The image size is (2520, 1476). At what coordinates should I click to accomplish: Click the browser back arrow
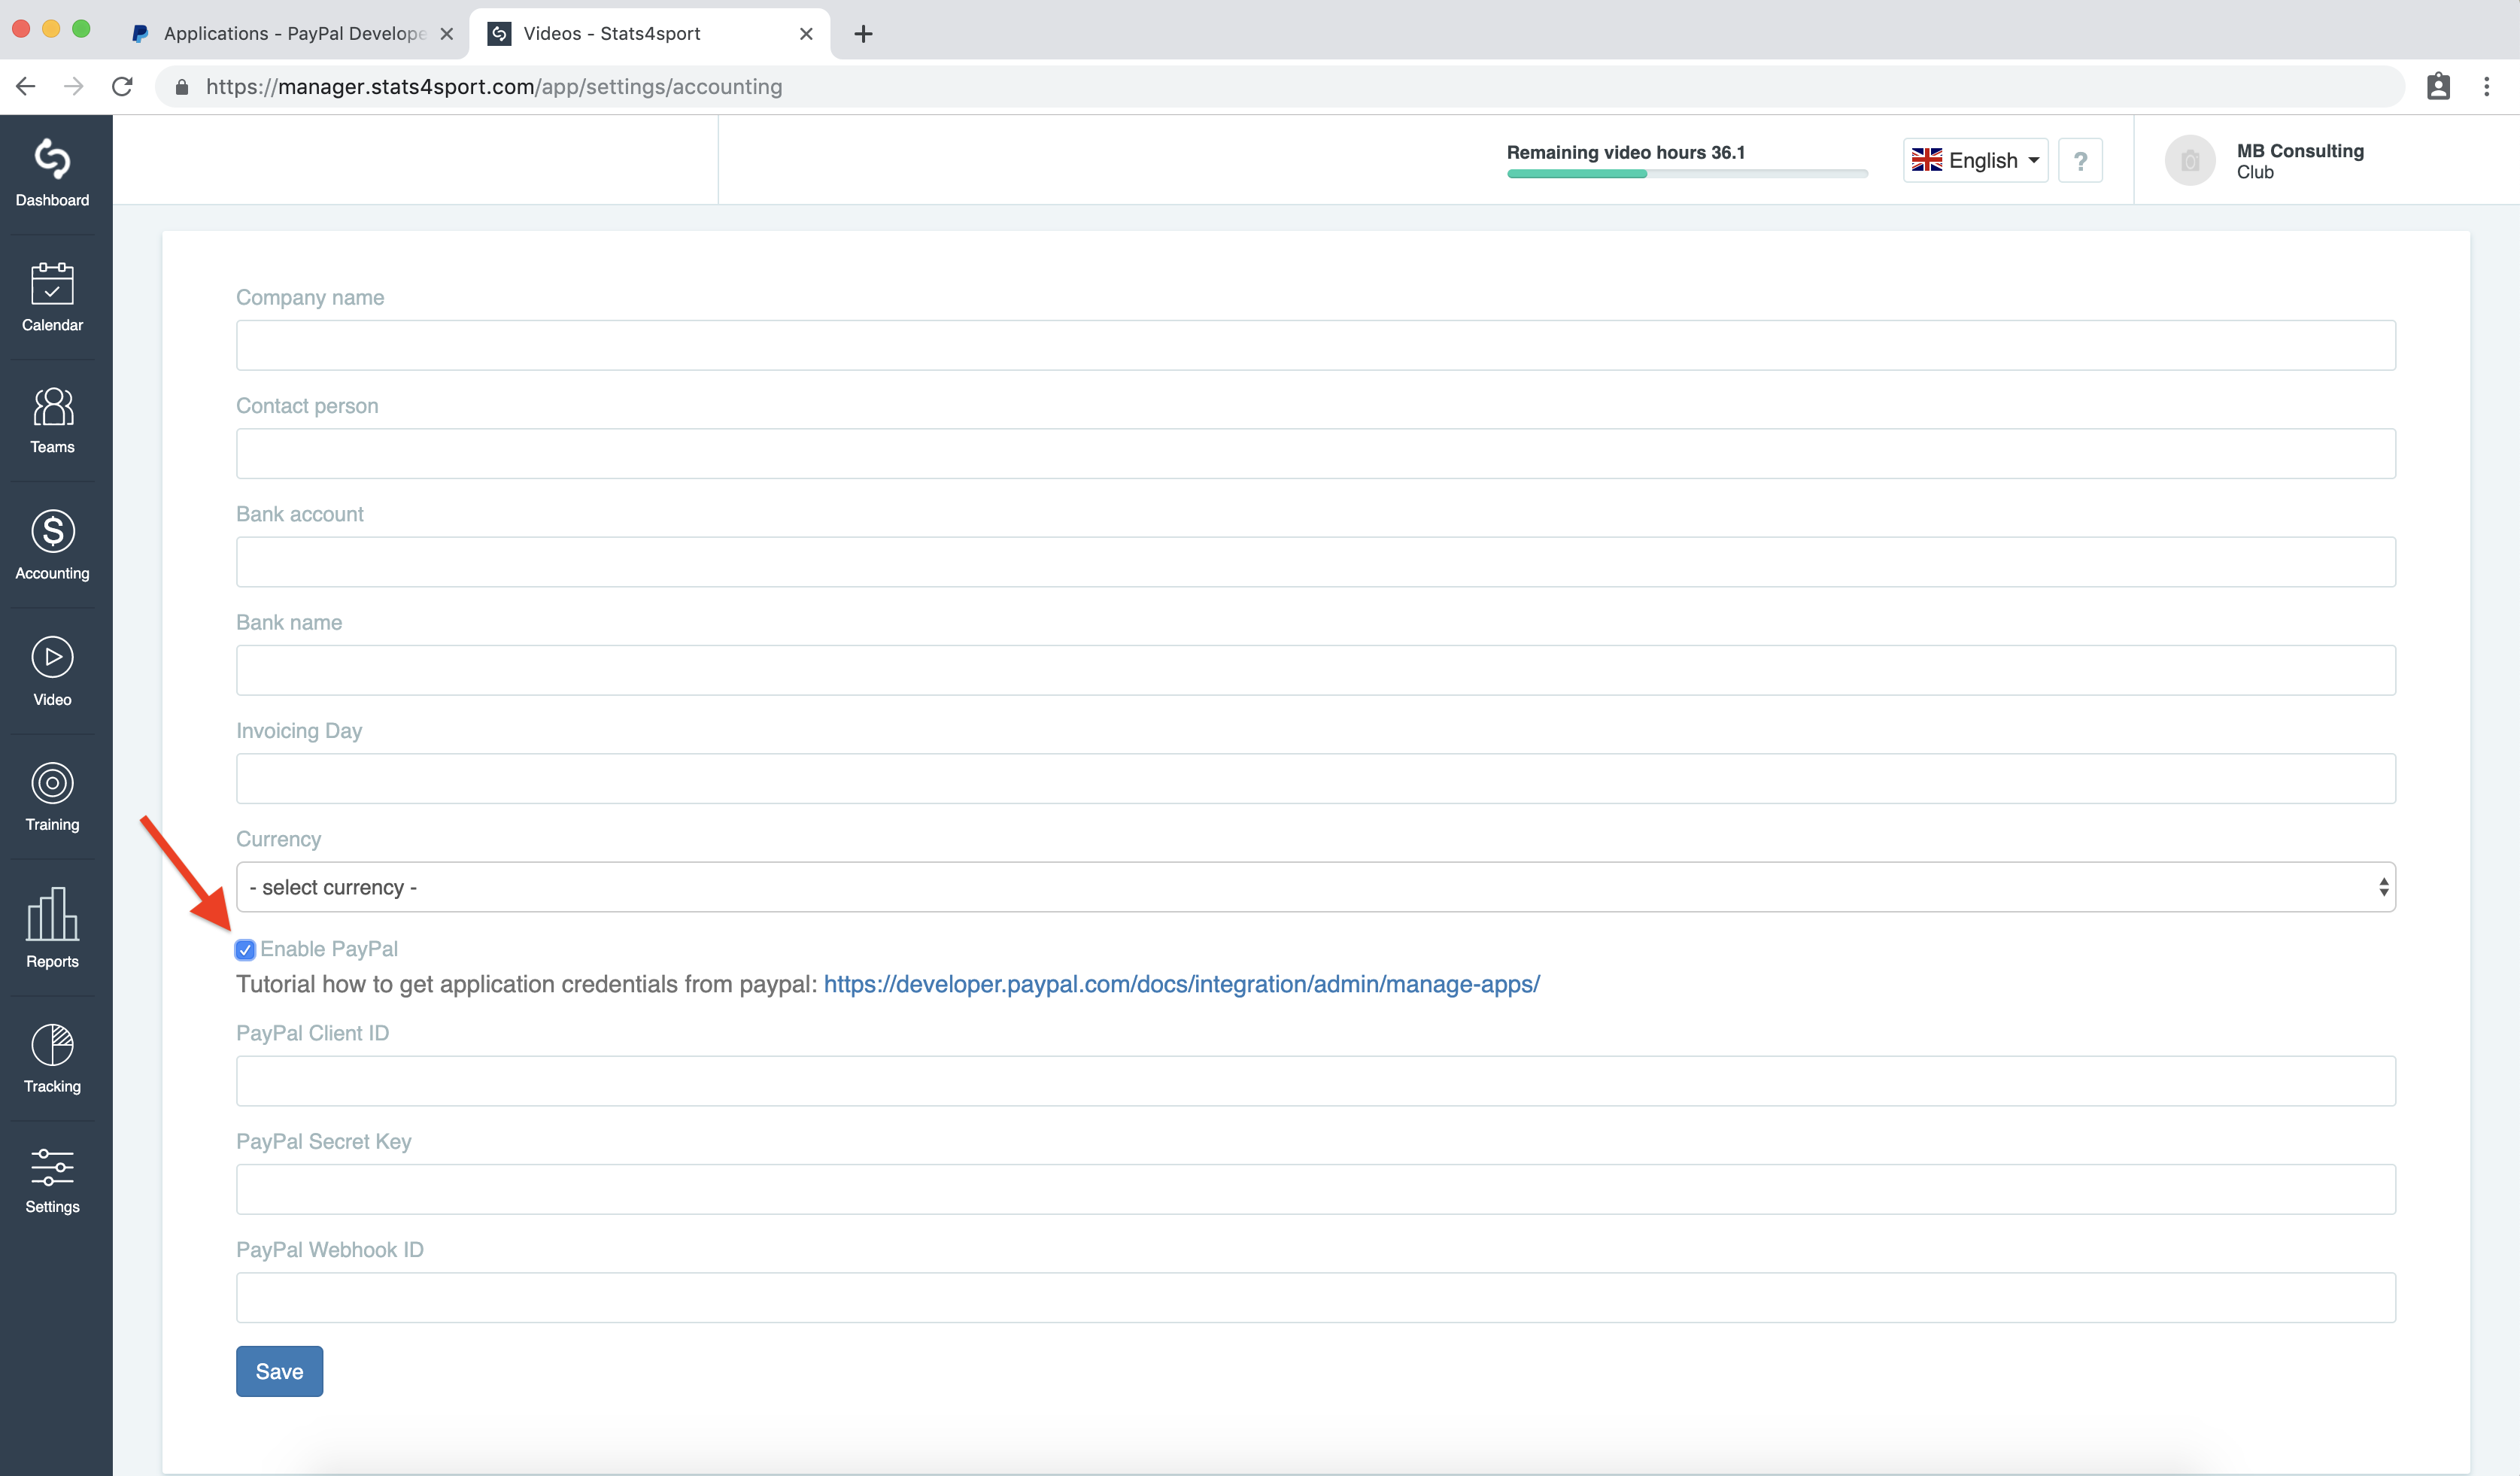26,87
